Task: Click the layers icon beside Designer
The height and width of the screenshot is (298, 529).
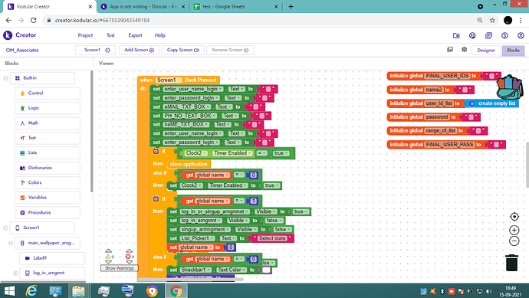Action: pyautogui.click(x=450, y=50)
